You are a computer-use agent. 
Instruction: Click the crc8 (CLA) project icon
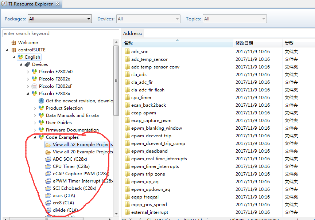(x=48, y=203)
